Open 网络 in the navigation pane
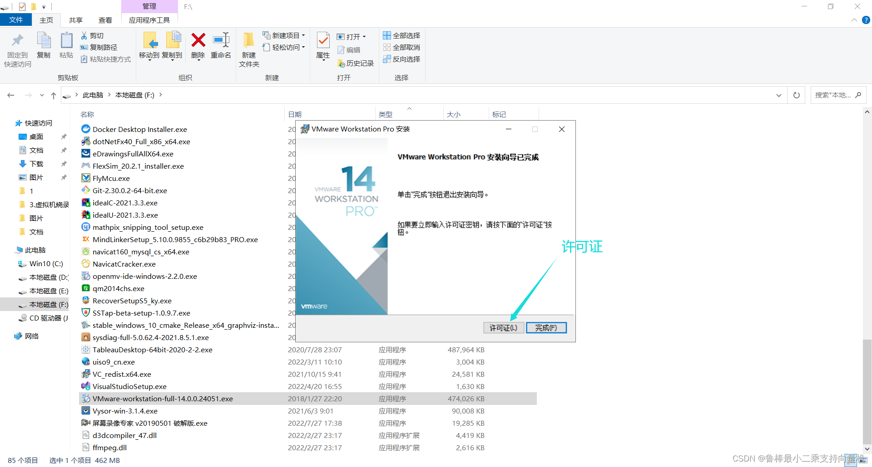The height and width of the screenshot is (467, 872). (32, 336)
